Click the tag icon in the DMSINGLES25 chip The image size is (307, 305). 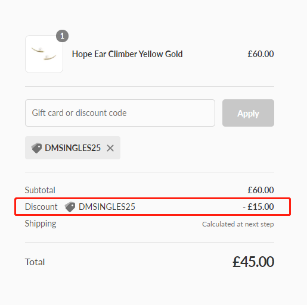tap(36, 148)
